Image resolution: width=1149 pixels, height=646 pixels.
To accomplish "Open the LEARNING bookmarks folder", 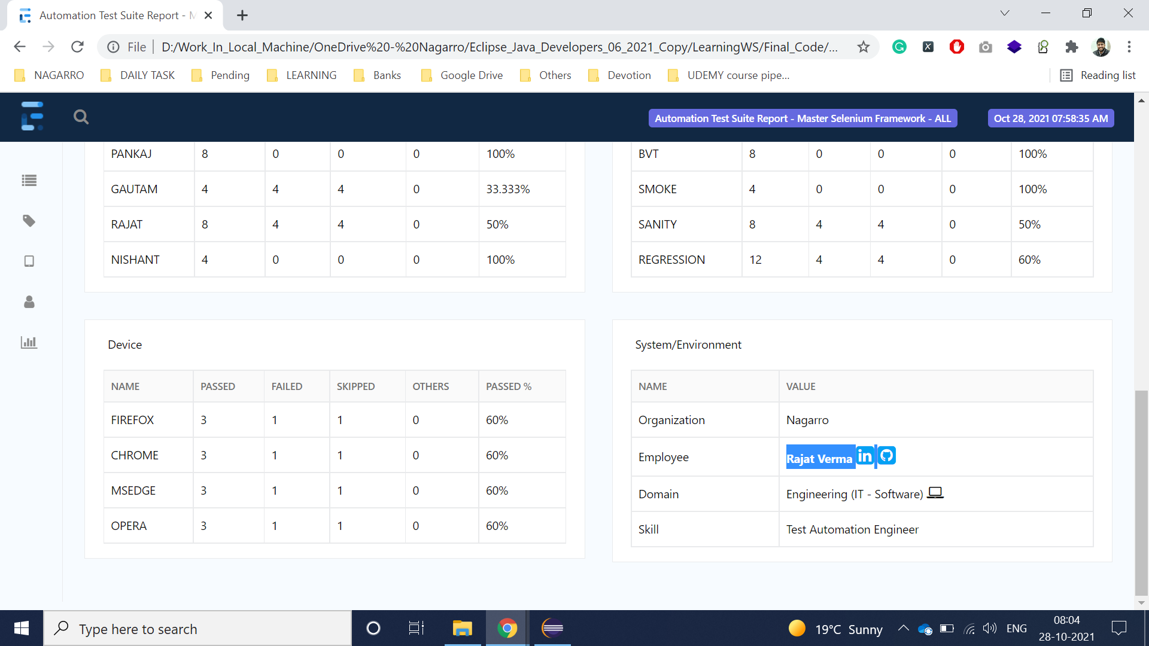I will 302,75.
